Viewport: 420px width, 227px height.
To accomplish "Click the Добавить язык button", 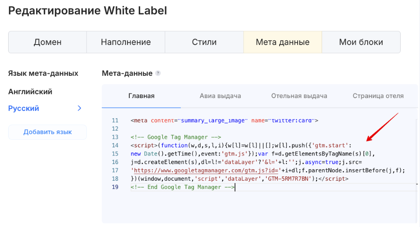I will 47,132.
